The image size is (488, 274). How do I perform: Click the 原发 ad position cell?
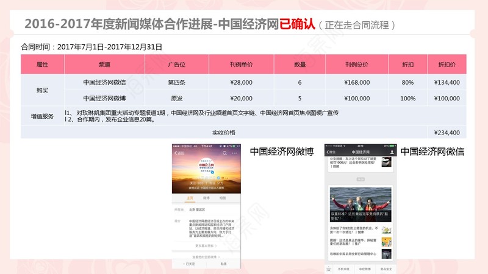coord(176,98)
